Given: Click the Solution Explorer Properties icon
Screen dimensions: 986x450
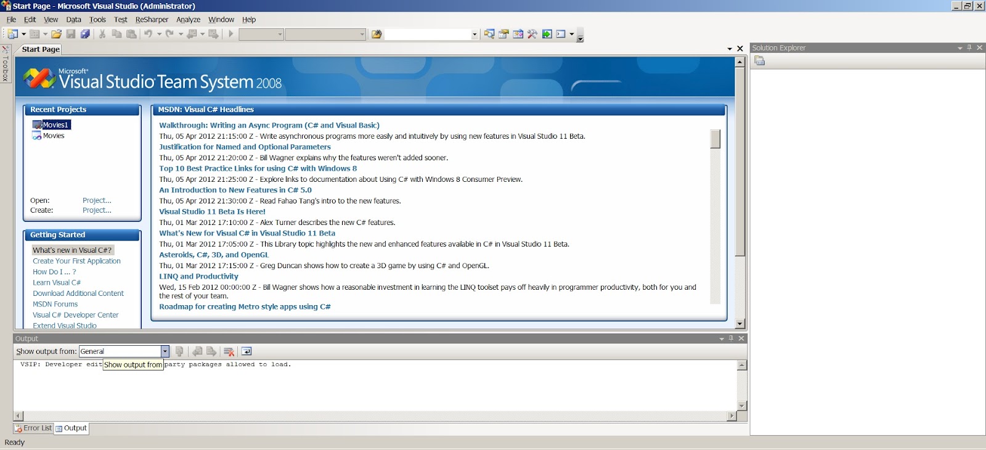Looking at the screenshot, I should 760,60.
